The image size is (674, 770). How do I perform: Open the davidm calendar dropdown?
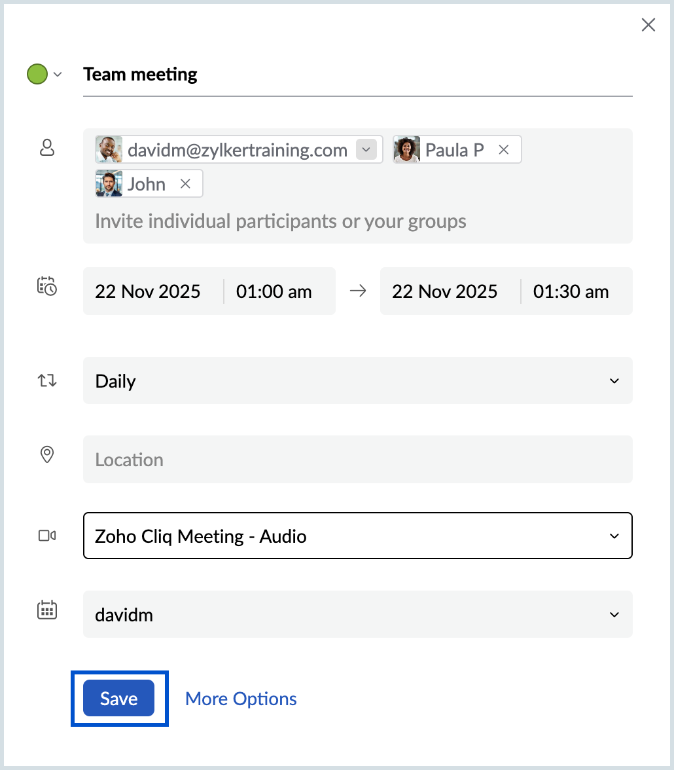(614, 615)
